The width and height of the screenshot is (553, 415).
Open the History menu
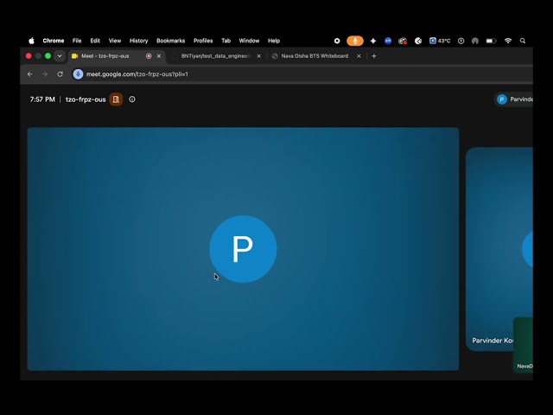pos(138,41)
